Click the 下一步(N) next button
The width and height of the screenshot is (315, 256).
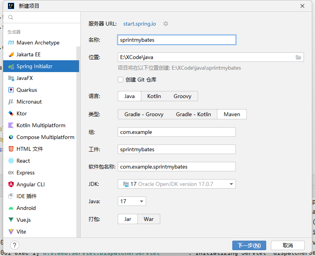point(249,245)
